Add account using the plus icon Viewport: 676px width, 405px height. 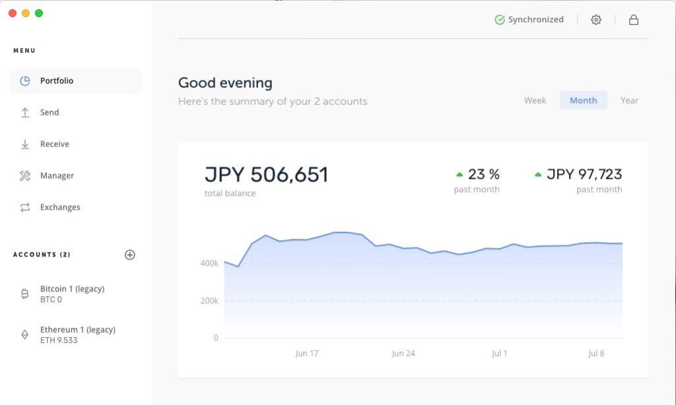click(130, 255)
